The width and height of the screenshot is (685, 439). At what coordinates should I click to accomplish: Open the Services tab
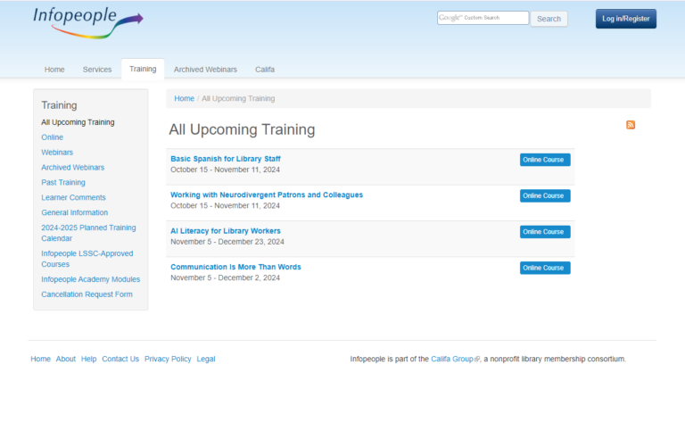(97, 70)
